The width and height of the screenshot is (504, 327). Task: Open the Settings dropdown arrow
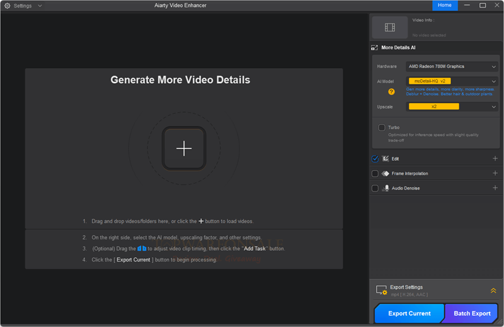(40, 6)
